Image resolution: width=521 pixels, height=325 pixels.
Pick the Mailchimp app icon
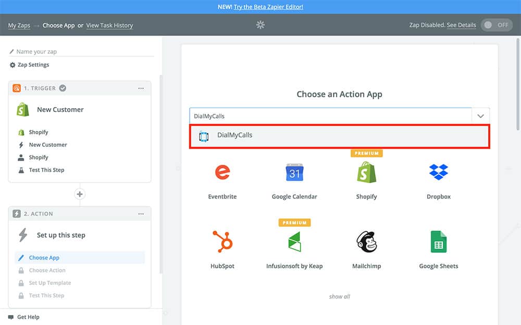click(x=366, y=242)
